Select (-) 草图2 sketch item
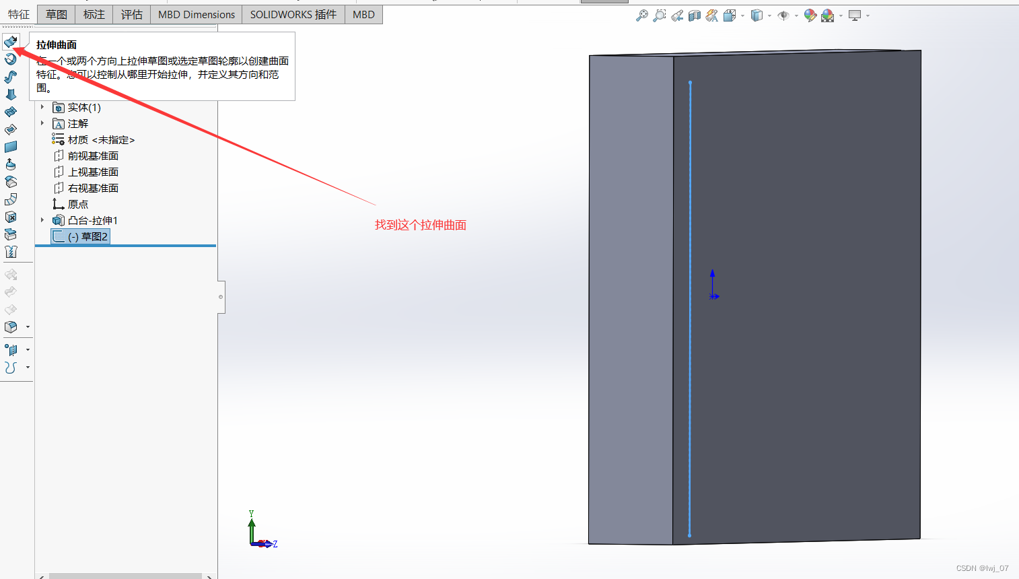1019x579 pixels. pyautogui.click(x=80, y=236)
